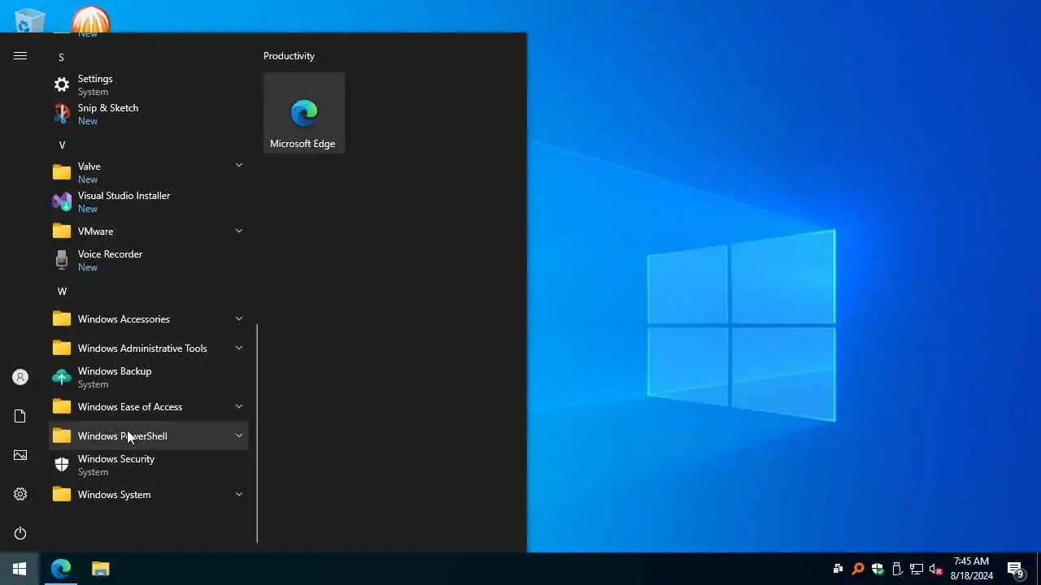1041x585 pixels.
Task: Launch Windows Security app
Action: coord(149,465)
